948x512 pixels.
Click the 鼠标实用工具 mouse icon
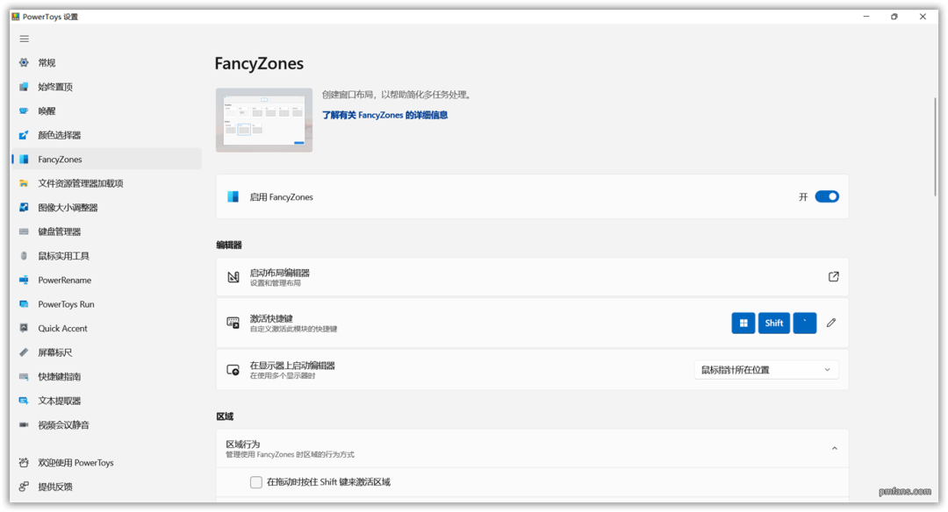click(x=24, y=255)
